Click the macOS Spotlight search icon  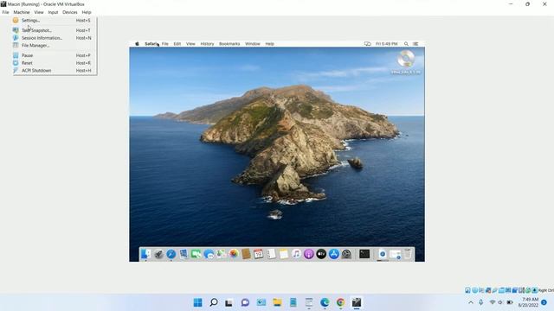click(406, 44)
